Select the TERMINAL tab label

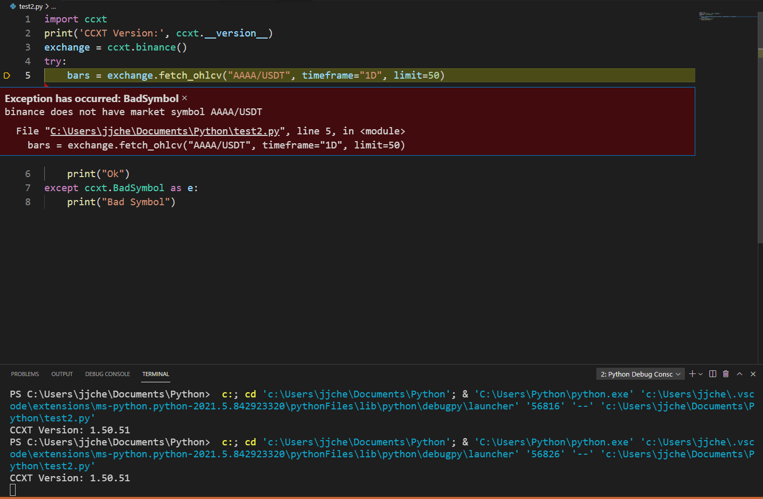point(155,373)
